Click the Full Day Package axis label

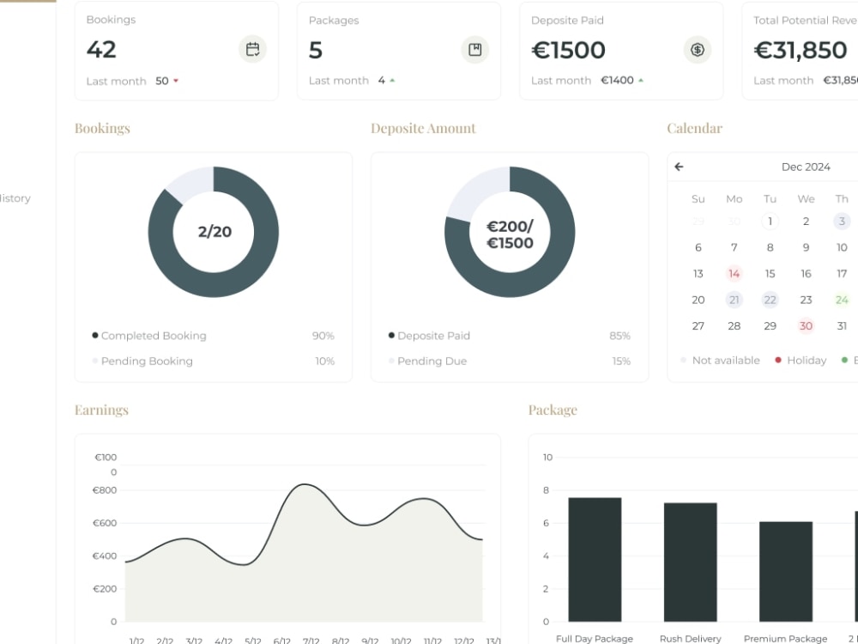(x=595, y=639)
